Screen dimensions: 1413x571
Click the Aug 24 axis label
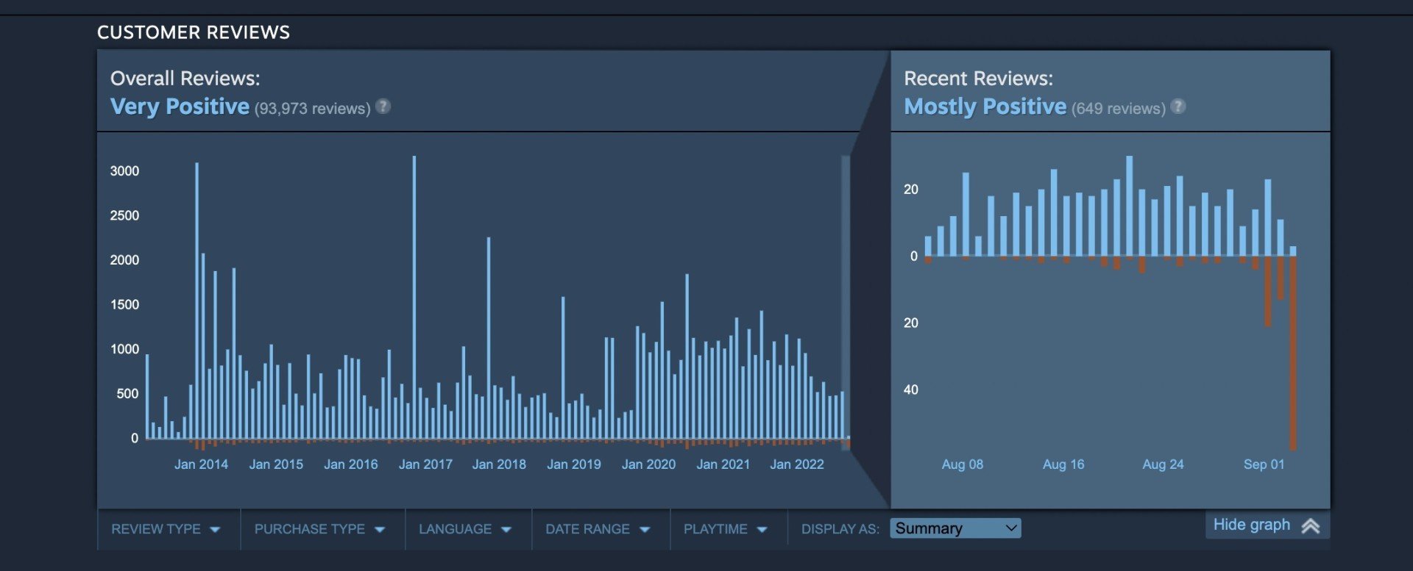point(1163,464)
